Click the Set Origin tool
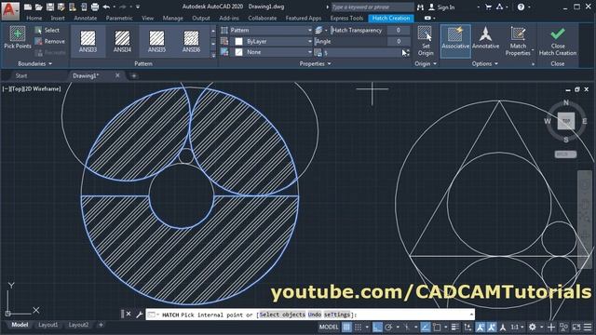The height and width of the screenshot is (335, 596). pyautogui.click(x=426, y=41)
